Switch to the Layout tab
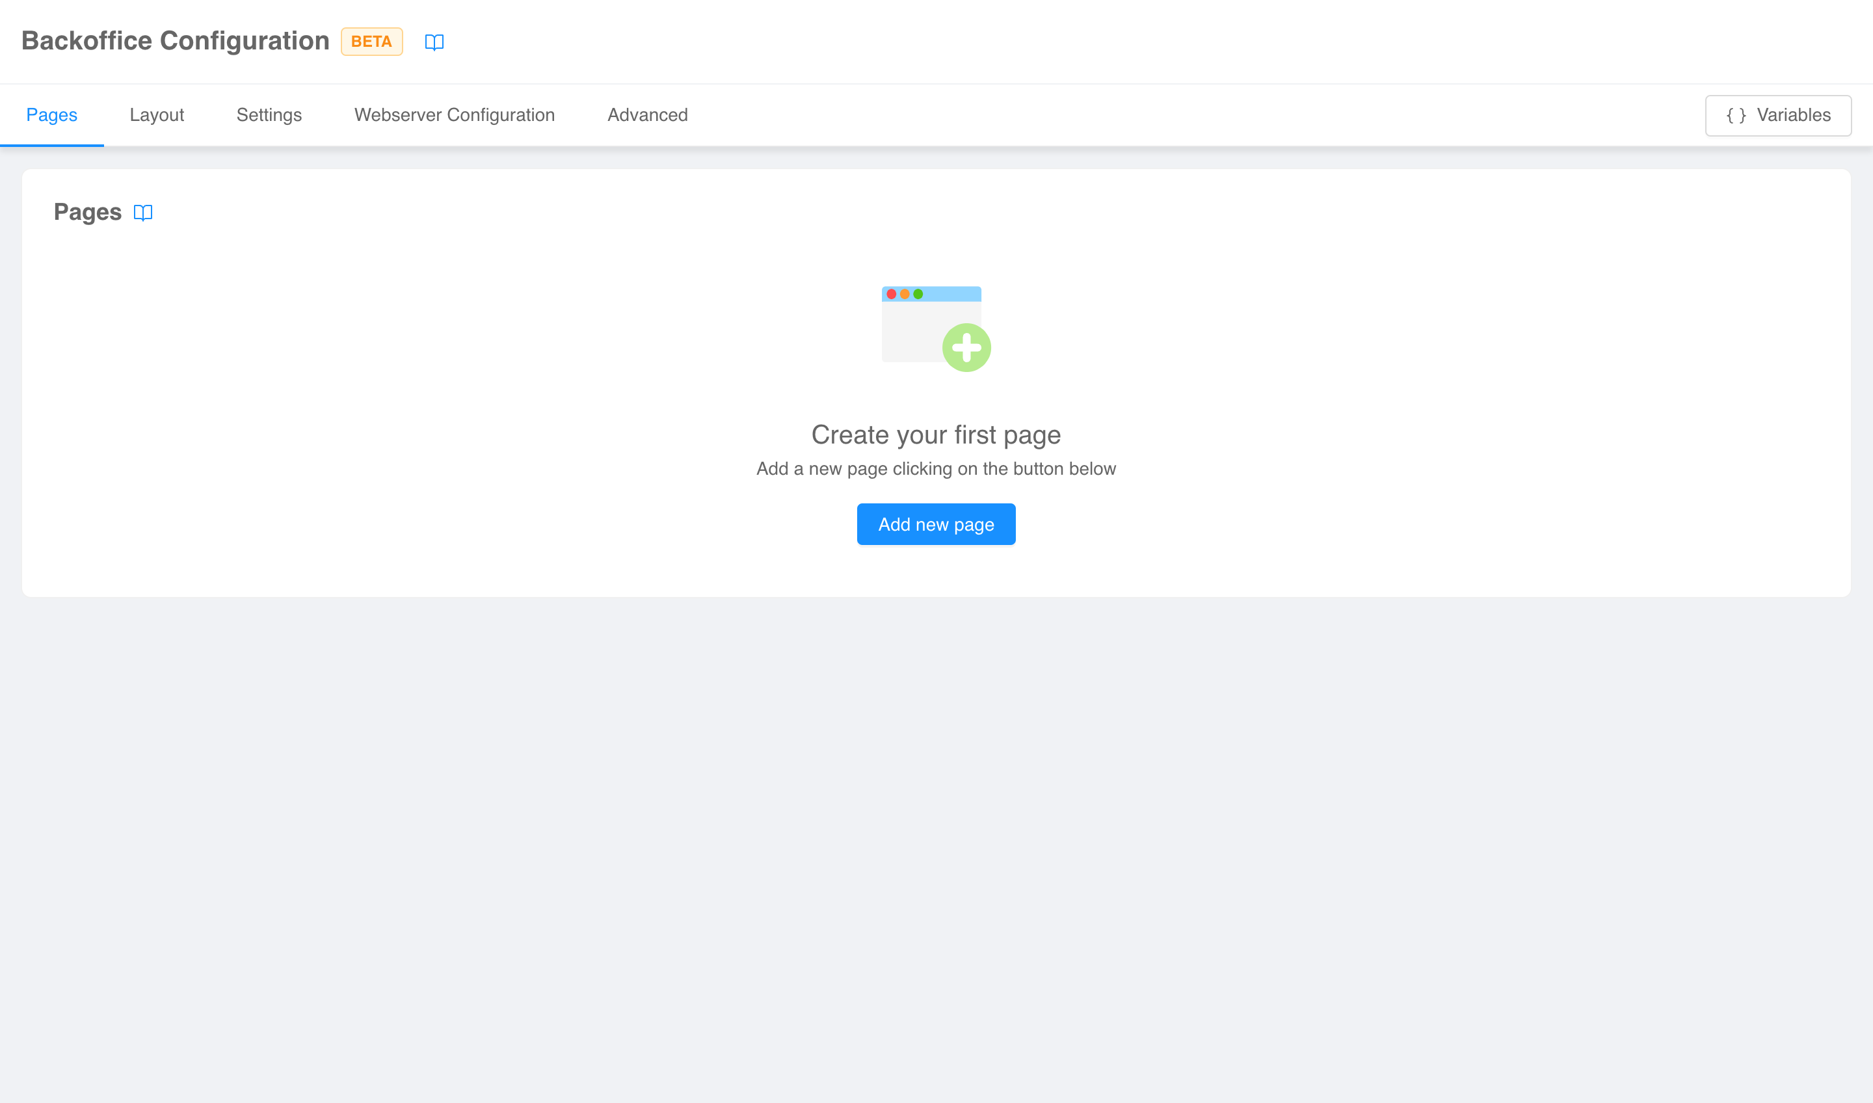This screenshot has width=1873, height=1103. [156, 115]
